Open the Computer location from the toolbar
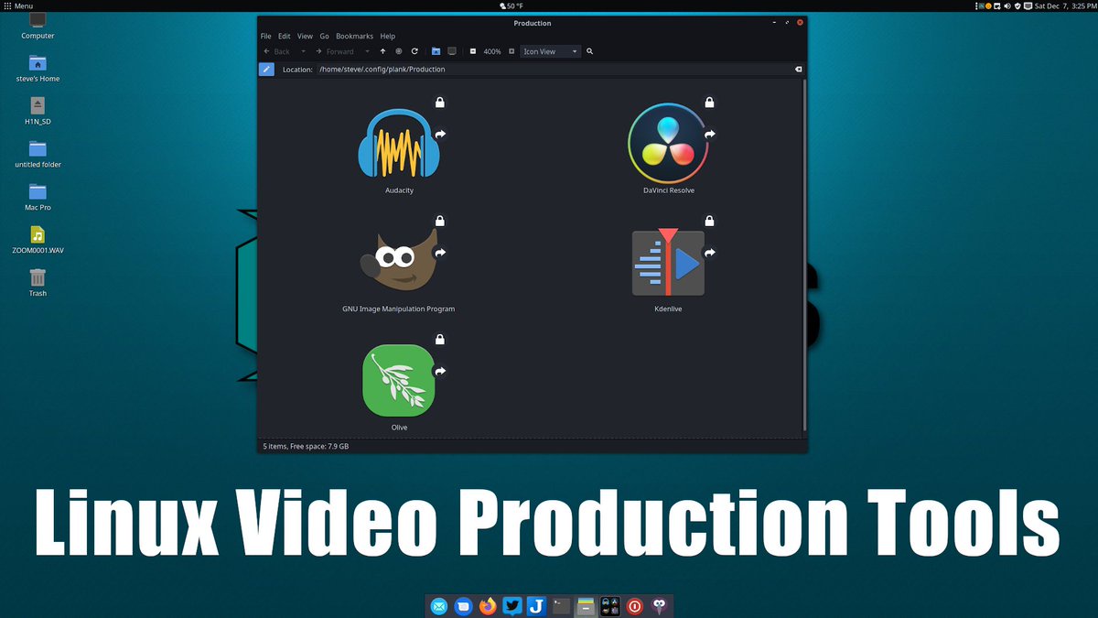The width and height of the screenshot is (1098, 618). tap(452, 51)
